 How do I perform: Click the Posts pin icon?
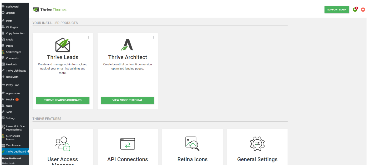pyautogui.click(x=3, y=21)
